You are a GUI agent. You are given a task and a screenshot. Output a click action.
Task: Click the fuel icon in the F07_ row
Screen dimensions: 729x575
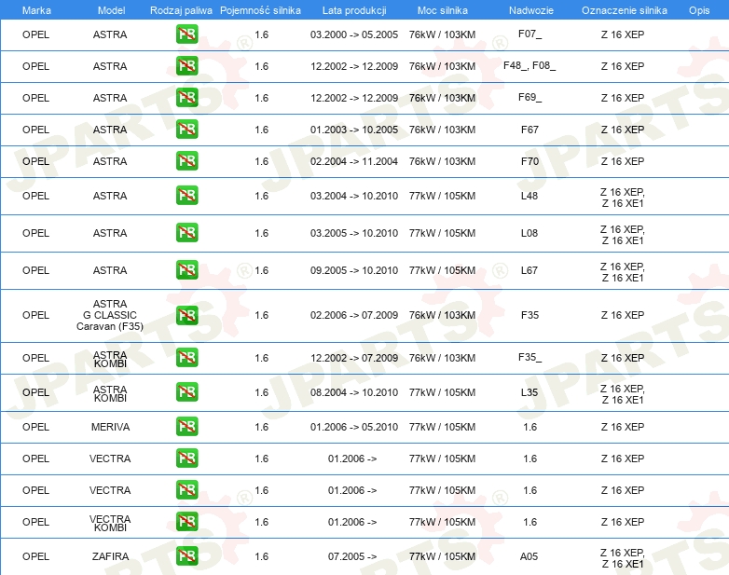click(186, 34)
